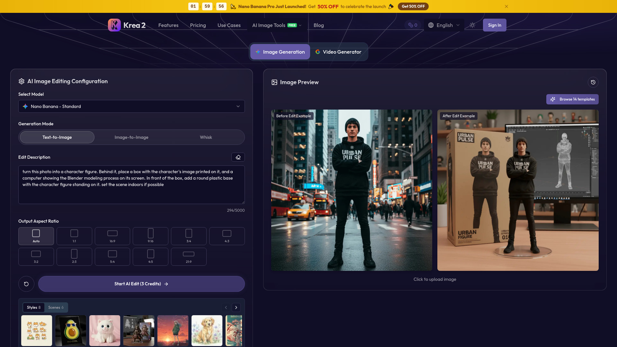Open the Use Cases link
This screenshot has width=617, height=347.
pos(229,25)
